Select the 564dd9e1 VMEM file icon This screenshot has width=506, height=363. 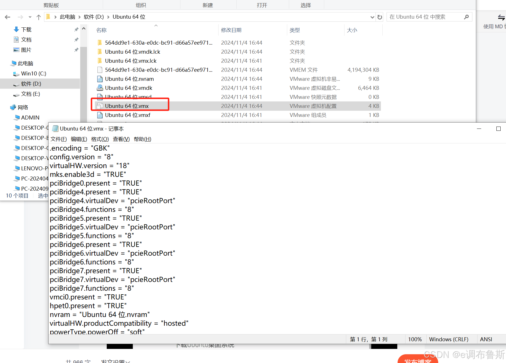(x=100, y=70)
